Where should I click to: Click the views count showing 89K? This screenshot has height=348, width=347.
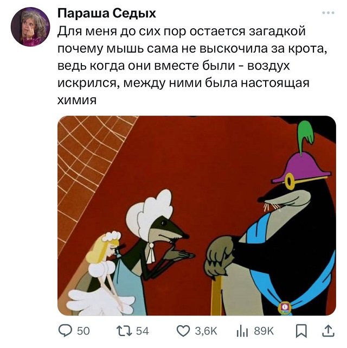click(x=264, y=331)
